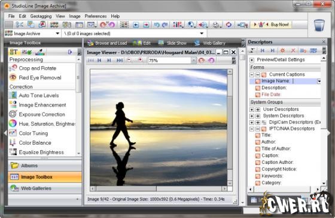Expand the User Descriptors group
Screen dimensions: 335x218
[252, 110]
